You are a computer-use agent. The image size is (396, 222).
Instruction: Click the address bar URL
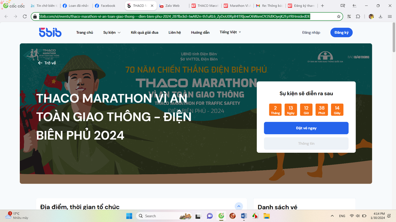(x=174, y=16)
